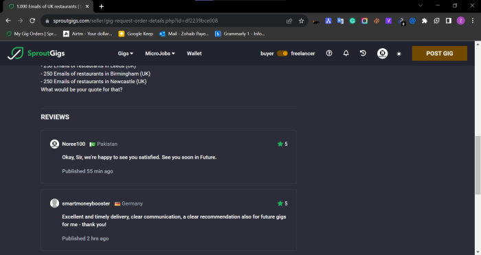Viewport: 481px width, 255px height.
Task: Open the Extensions puzzle icon
Action: pyautogui.click(x=425, y=21)
